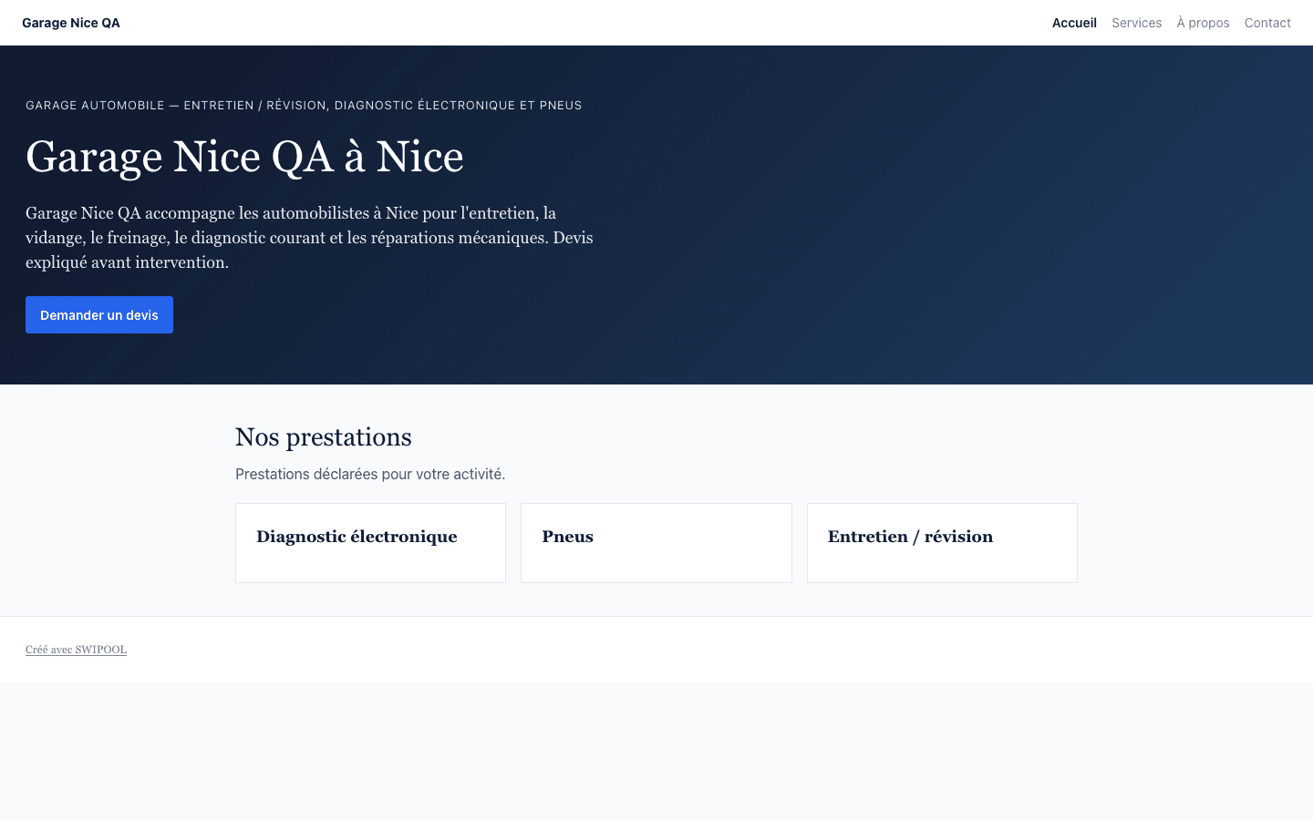1313x820 pixels.
Task: Open the À propos menu item
Action: point(1203,23)
